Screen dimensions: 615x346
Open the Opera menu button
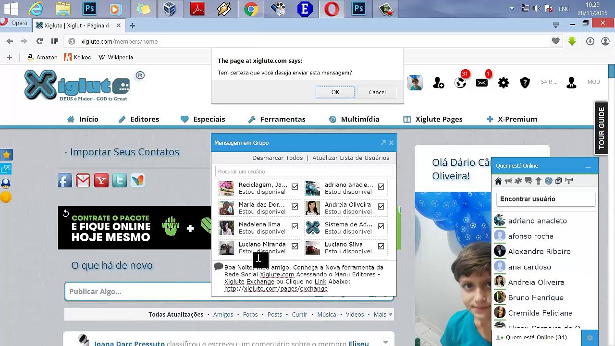[x=14, y=23]
